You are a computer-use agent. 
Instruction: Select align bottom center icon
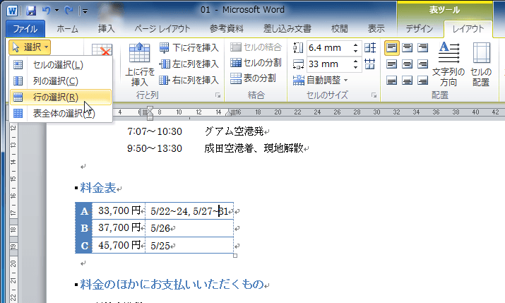point(408,81)
